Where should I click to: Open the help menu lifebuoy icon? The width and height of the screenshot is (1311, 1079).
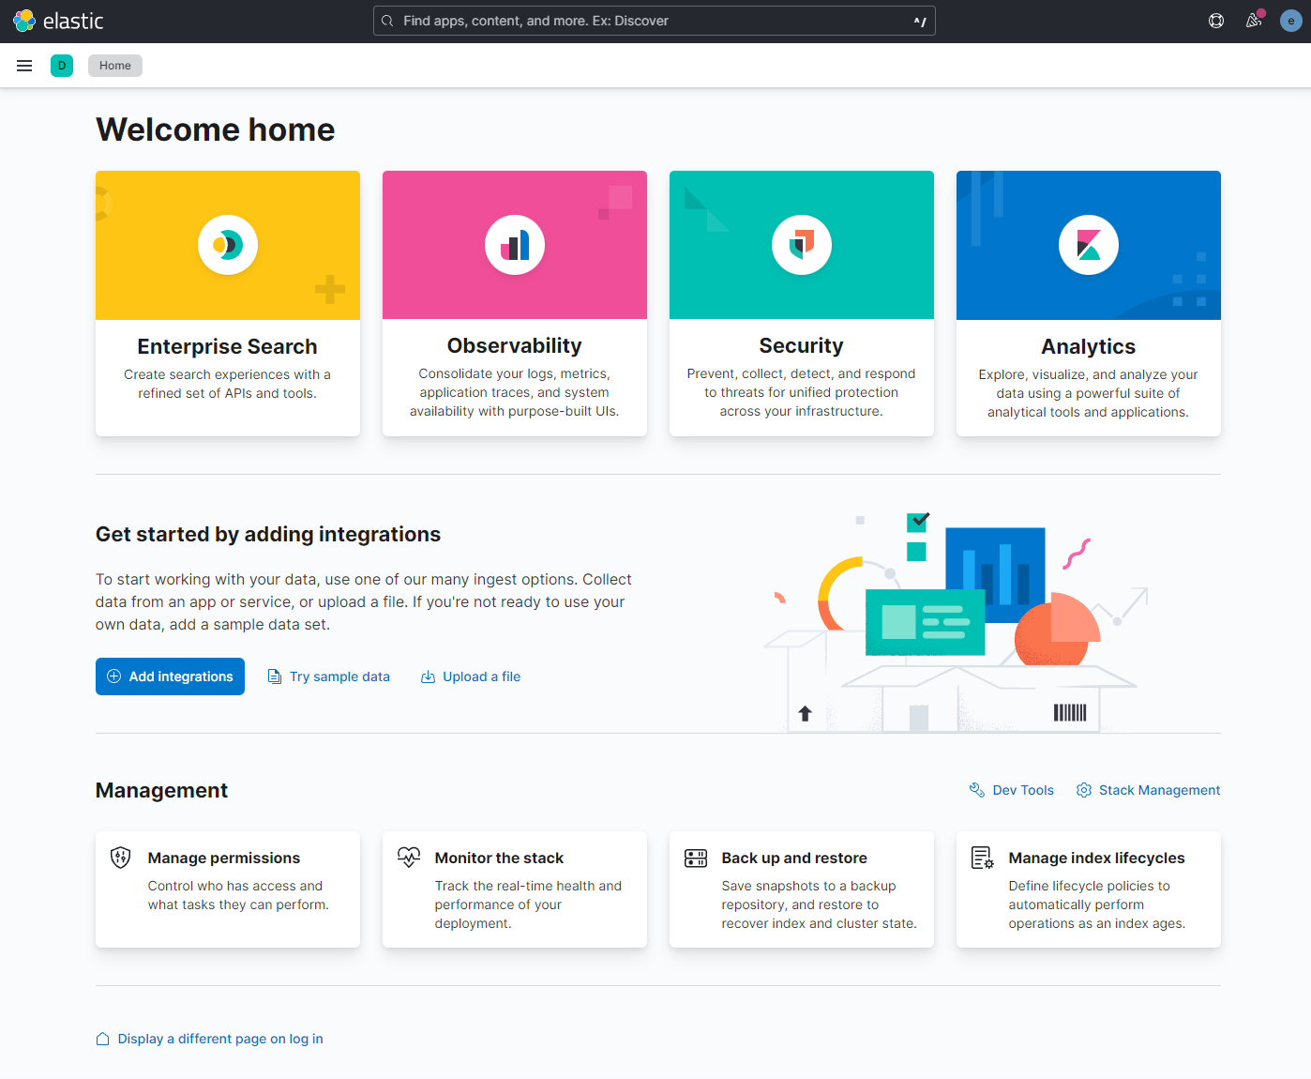click(x=1216, y=21)
